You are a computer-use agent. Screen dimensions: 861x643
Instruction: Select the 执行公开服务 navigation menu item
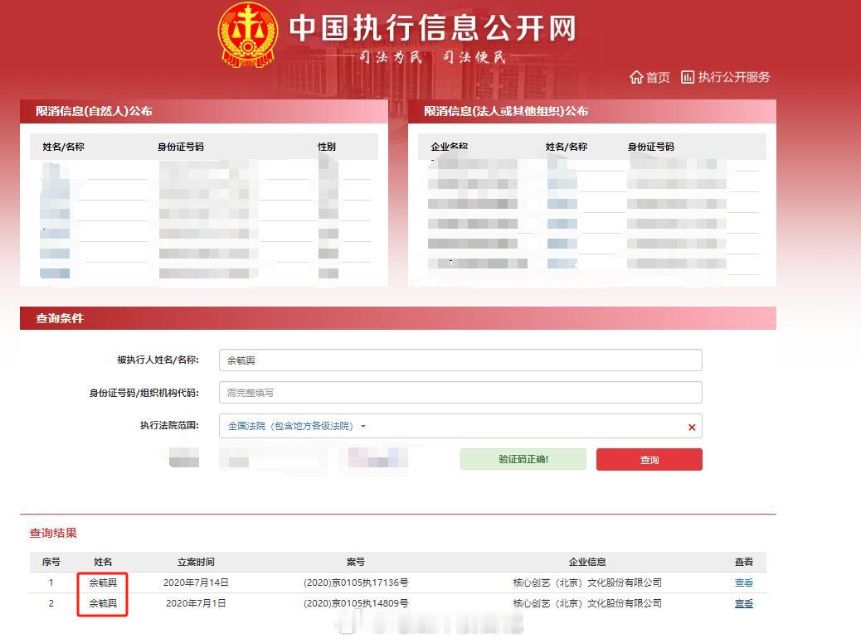[x=734, y=77]
